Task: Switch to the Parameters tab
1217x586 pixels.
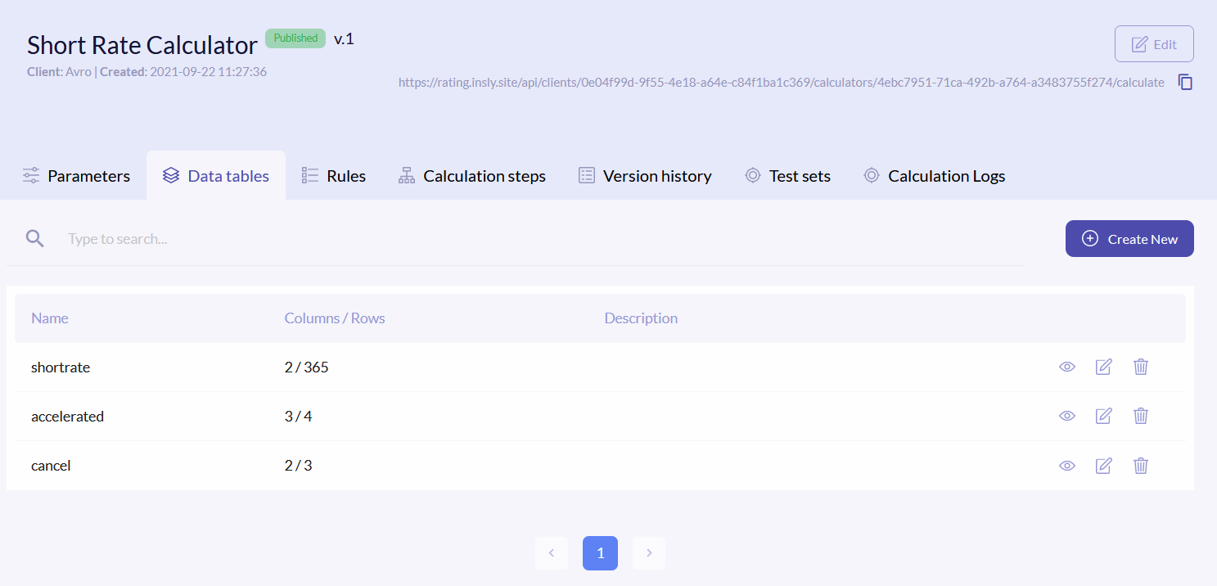Action: [76, 176]
